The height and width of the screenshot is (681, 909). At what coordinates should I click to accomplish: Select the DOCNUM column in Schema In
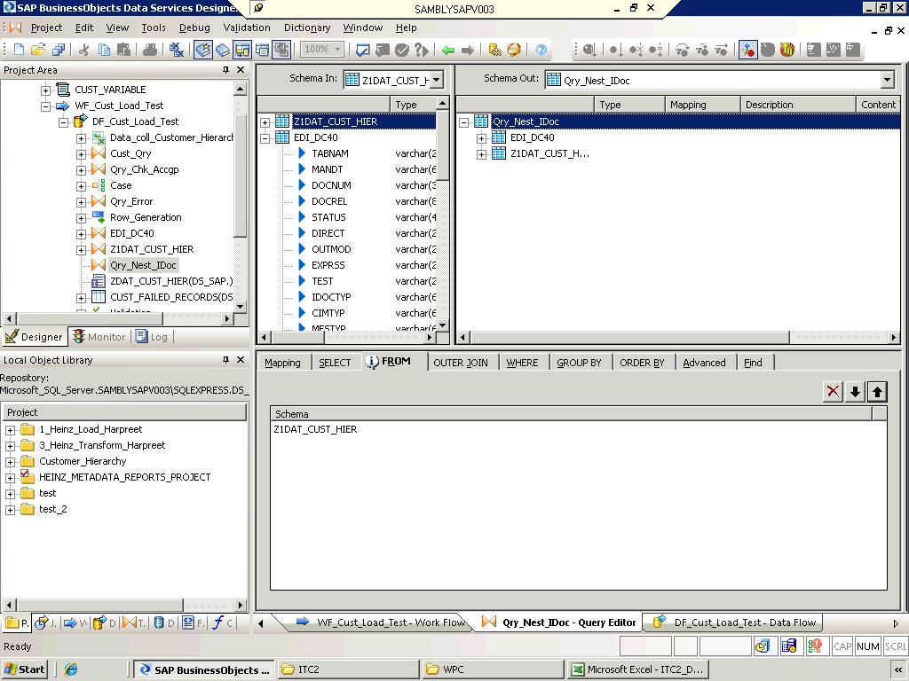(x=331, y=185)
